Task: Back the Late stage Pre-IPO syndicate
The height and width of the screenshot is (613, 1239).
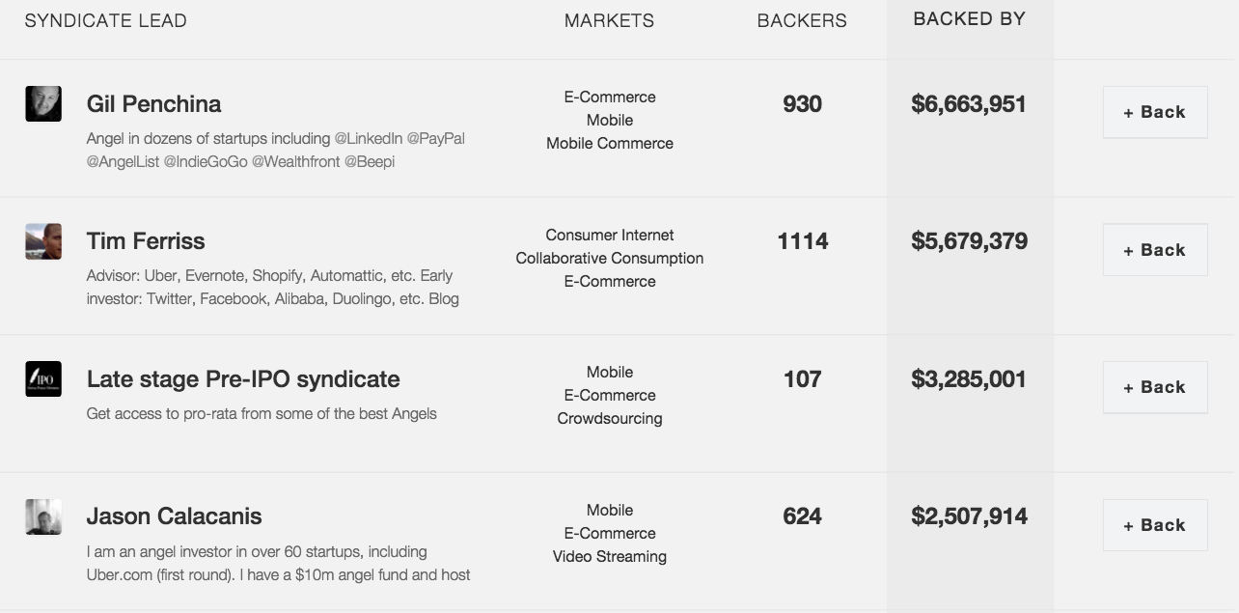Action: [x=1154, y=387]
